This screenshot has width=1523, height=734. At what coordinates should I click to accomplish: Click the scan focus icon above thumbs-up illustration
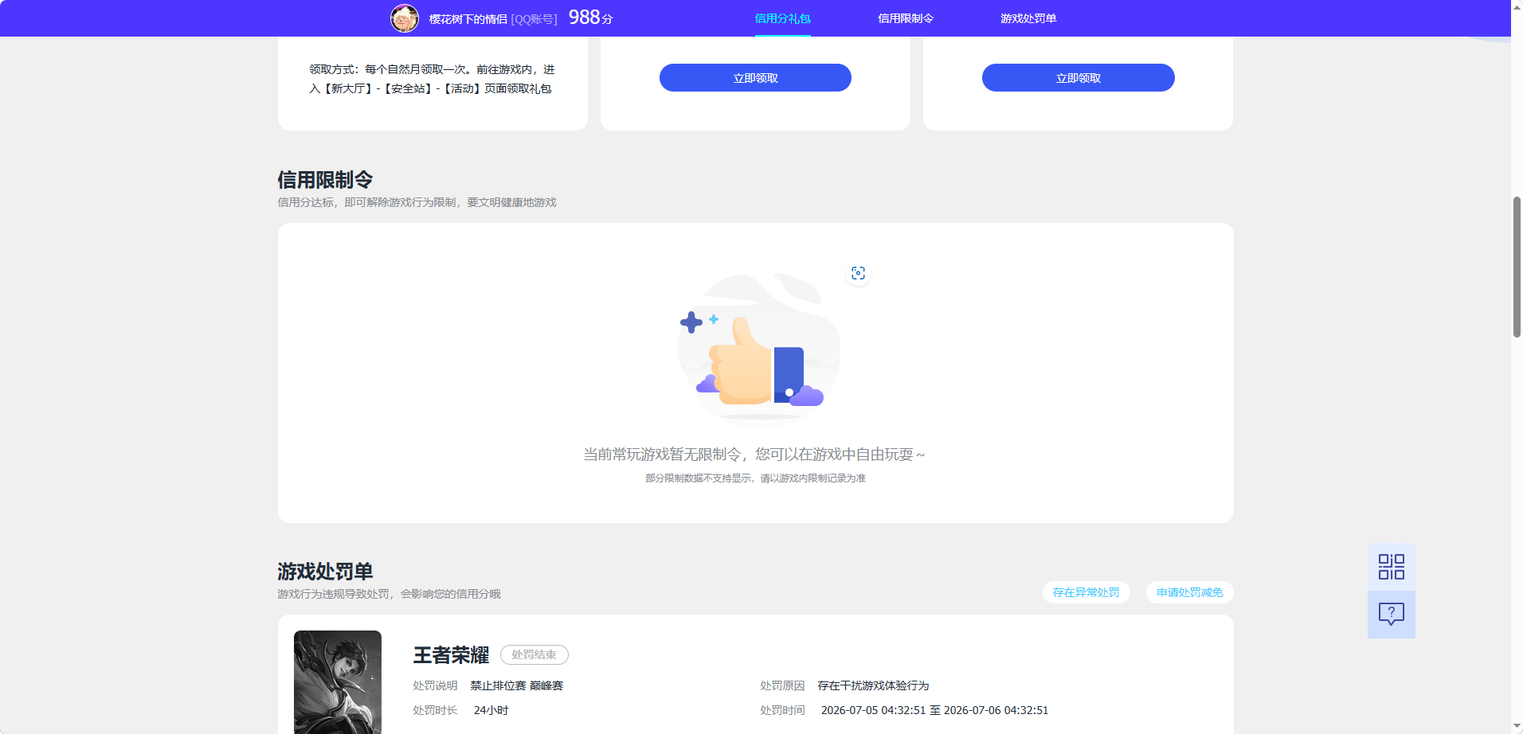858,273
